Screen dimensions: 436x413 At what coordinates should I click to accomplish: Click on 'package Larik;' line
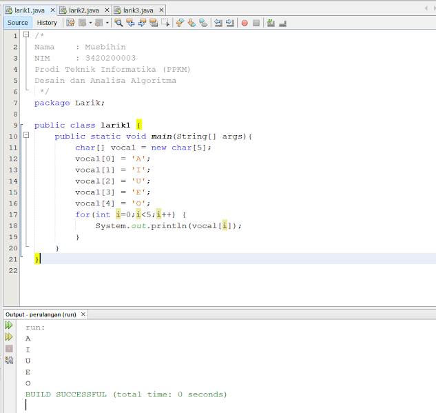click(70, 103)
